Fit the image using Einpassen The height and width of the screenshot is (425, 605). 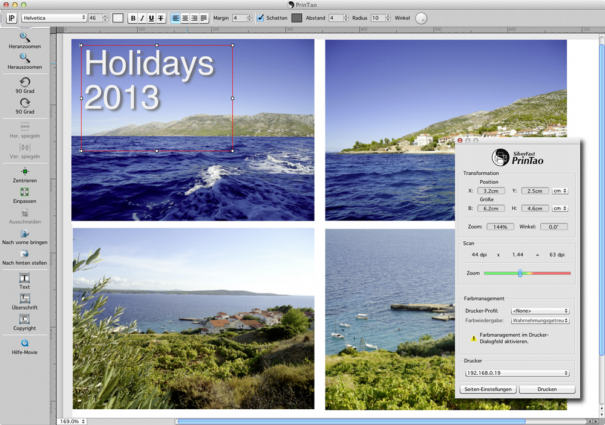coord(25,192)
